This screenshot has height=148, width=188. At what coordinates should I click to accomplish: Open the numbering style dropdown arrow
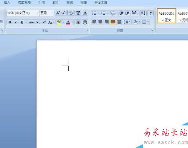coord(108,13)
